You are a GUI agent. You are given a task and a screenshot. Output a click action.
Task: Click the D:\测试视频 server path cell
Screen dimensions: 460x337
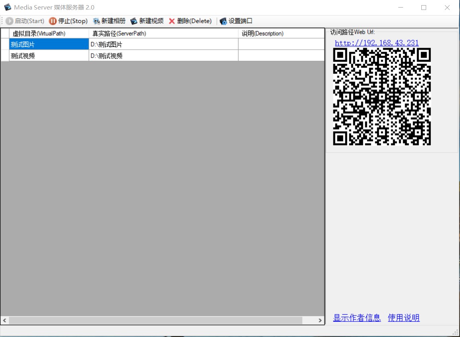(x=163, y=56)
